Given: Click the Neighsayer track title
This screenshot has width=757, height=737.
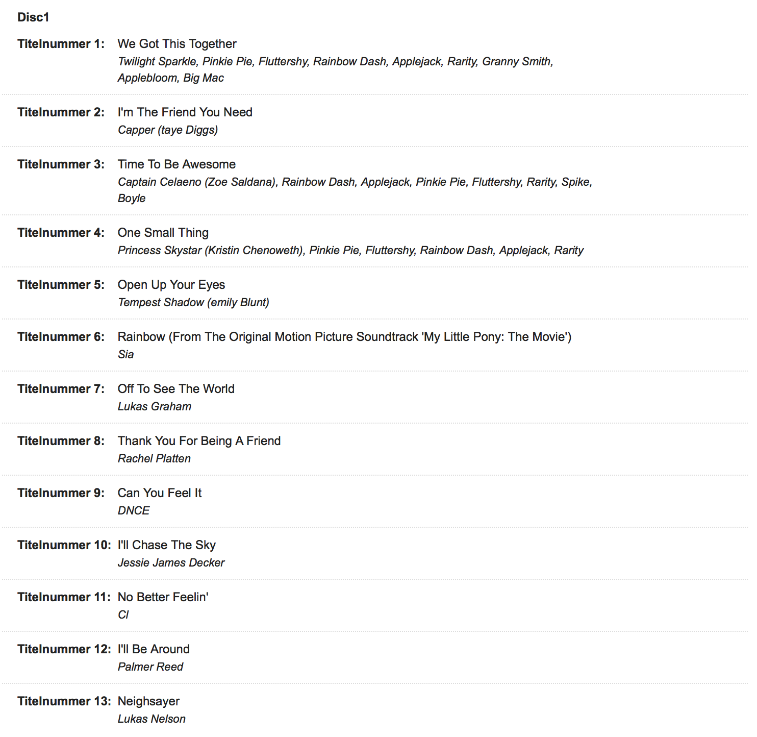Looking at the screenshot, I should click(x=148, y=701).
